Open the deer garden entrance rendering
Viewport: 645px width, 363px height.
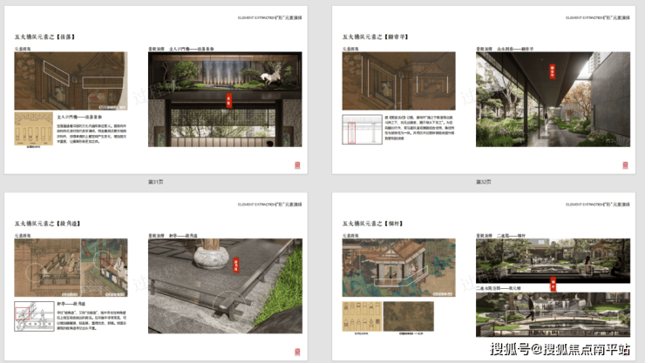(x=228, y=96)
